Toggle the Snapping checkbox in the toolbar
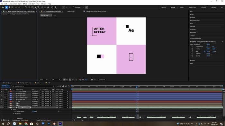 tap(73, 7)
